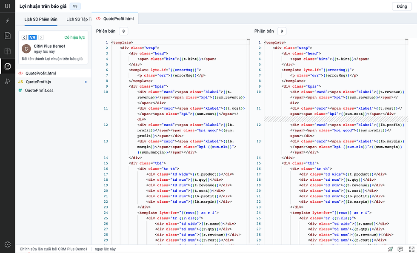Click the "Lợi nhuận trên báo giá" title
The height and width of the screenshot is (253, 417).
pos(43,6)
